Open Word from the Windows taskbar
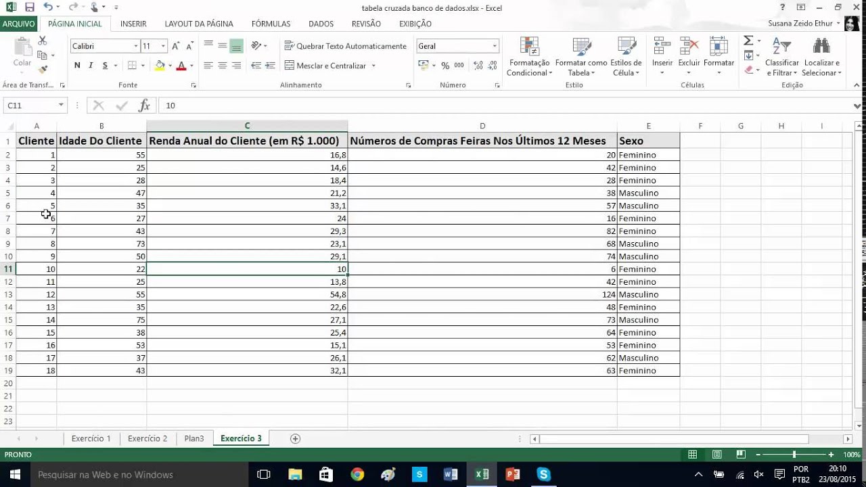Screen dimensions: 866x487 point(451,474)
